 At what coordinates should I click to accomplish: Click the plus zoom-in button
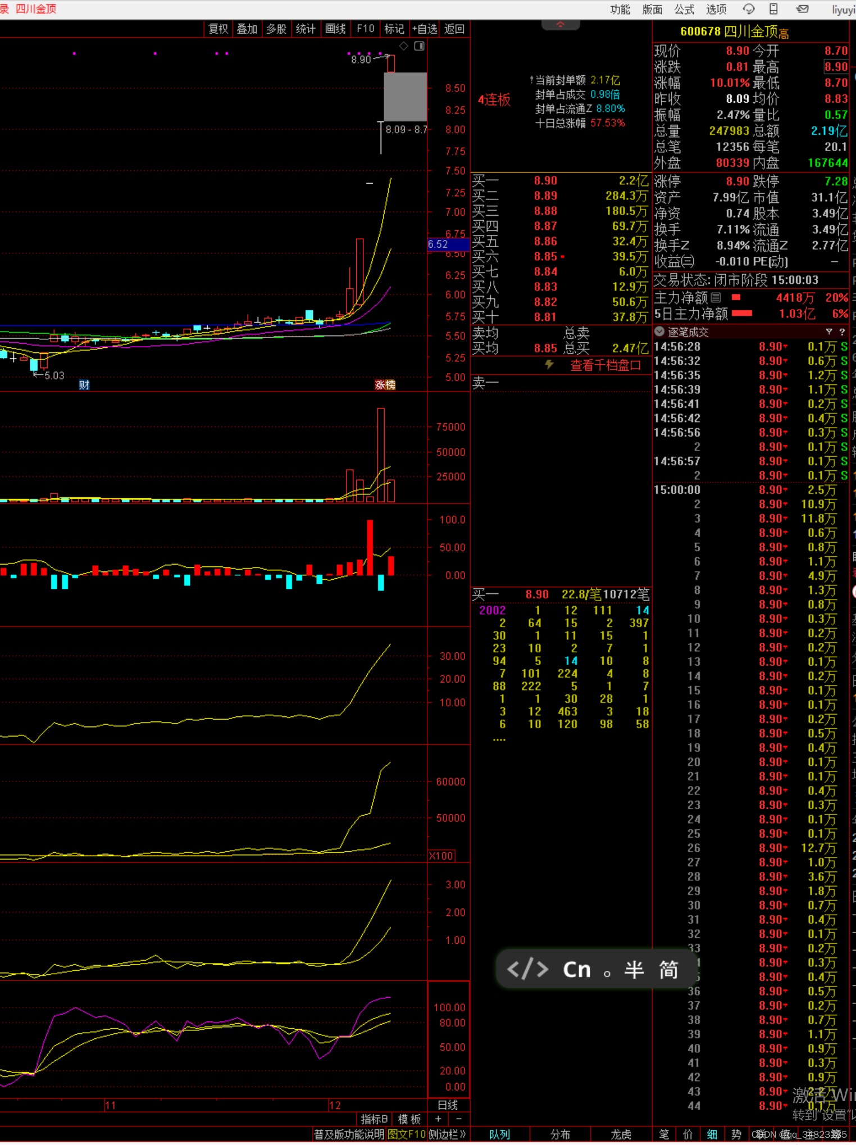click(438, 1120)
